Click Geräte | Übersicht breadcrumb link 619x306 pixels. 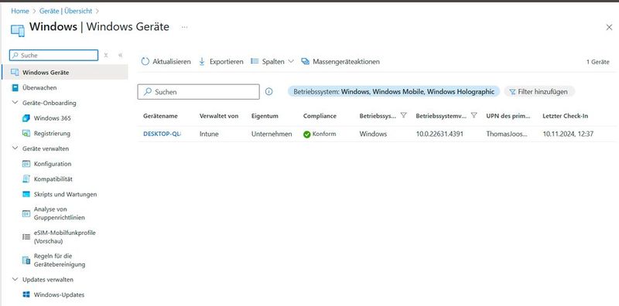pyautogui.click(x=67, y=11)
